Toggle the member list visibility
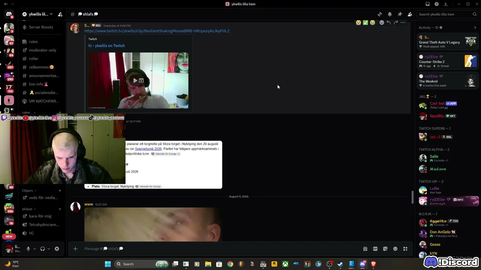This screenshot has height=270, width=481. point(410,14)
